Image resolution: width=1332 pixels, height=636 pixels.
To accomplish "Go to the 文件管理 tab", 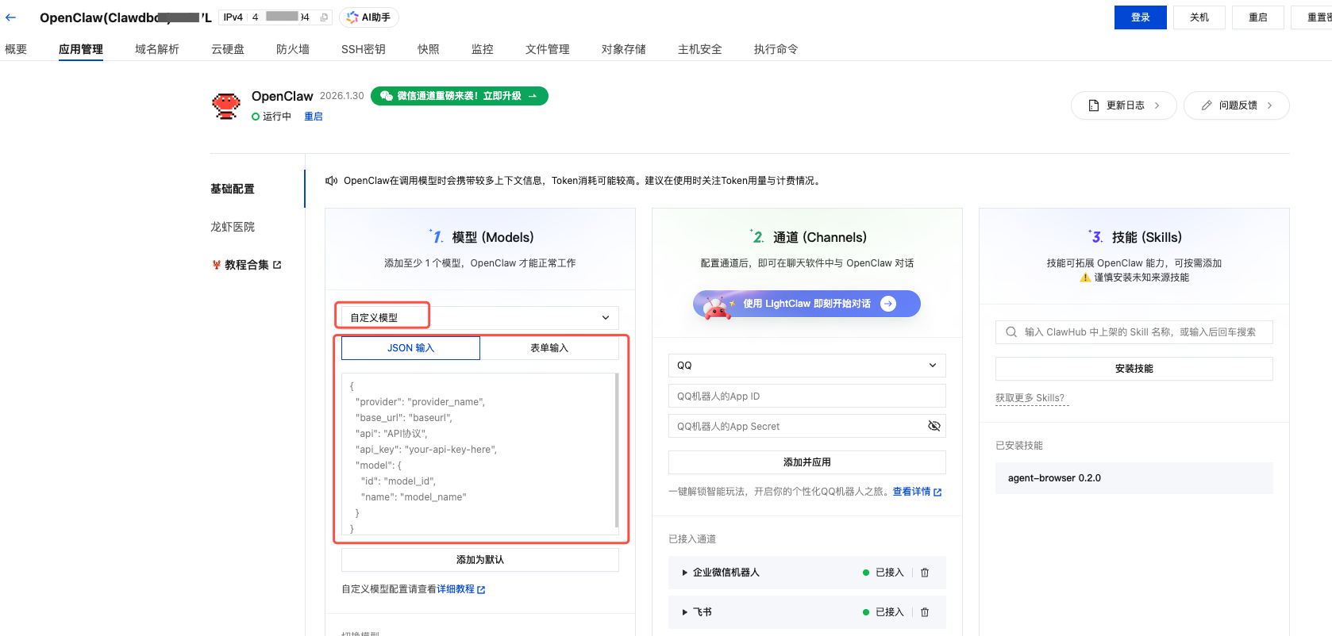I will 548,49.
